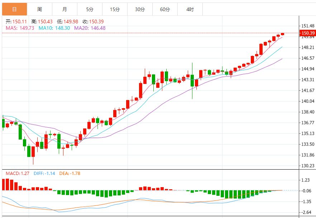Image resolution: width=316 pixels, height=218 pixels.
Task: Click the MA5: 149.73 indicator label
Action: pyautogui.click(x=20, y=28)
